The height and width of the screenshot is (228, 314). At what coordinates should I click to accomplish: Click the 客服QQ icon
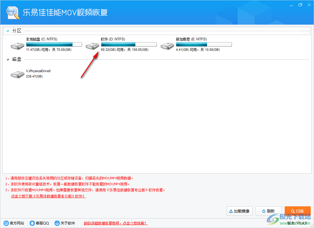[x=32, y=223]
